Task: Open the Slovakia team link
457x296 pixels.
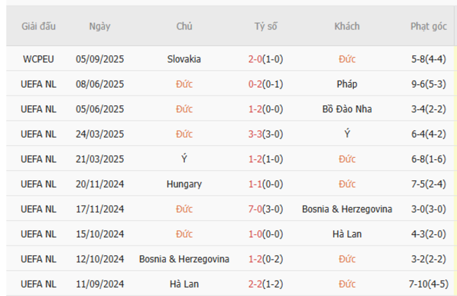Action: click(x=185, y=59)
